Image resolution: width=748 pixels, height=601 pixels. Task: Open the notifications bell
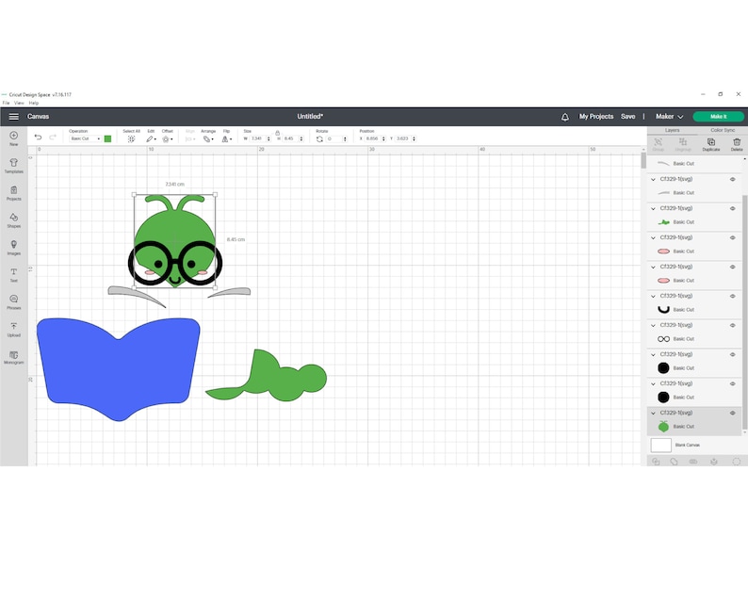click(565, 117)
